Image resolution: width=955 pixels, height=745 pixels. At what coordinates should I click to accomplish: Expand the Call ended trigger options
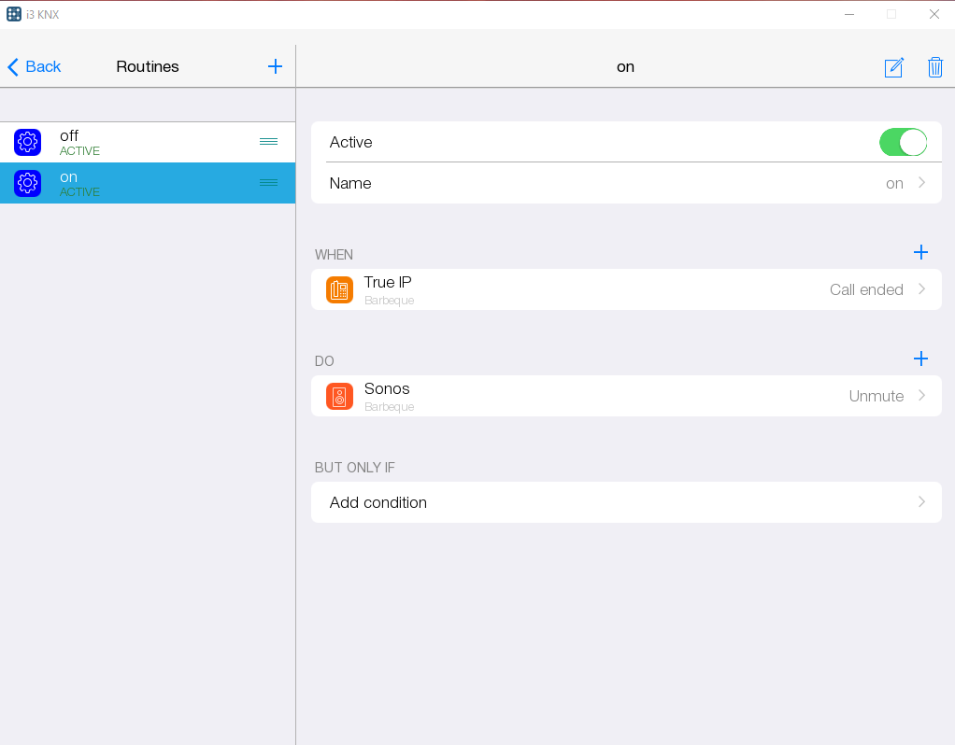pyautogui.click(x=921, y=289)
